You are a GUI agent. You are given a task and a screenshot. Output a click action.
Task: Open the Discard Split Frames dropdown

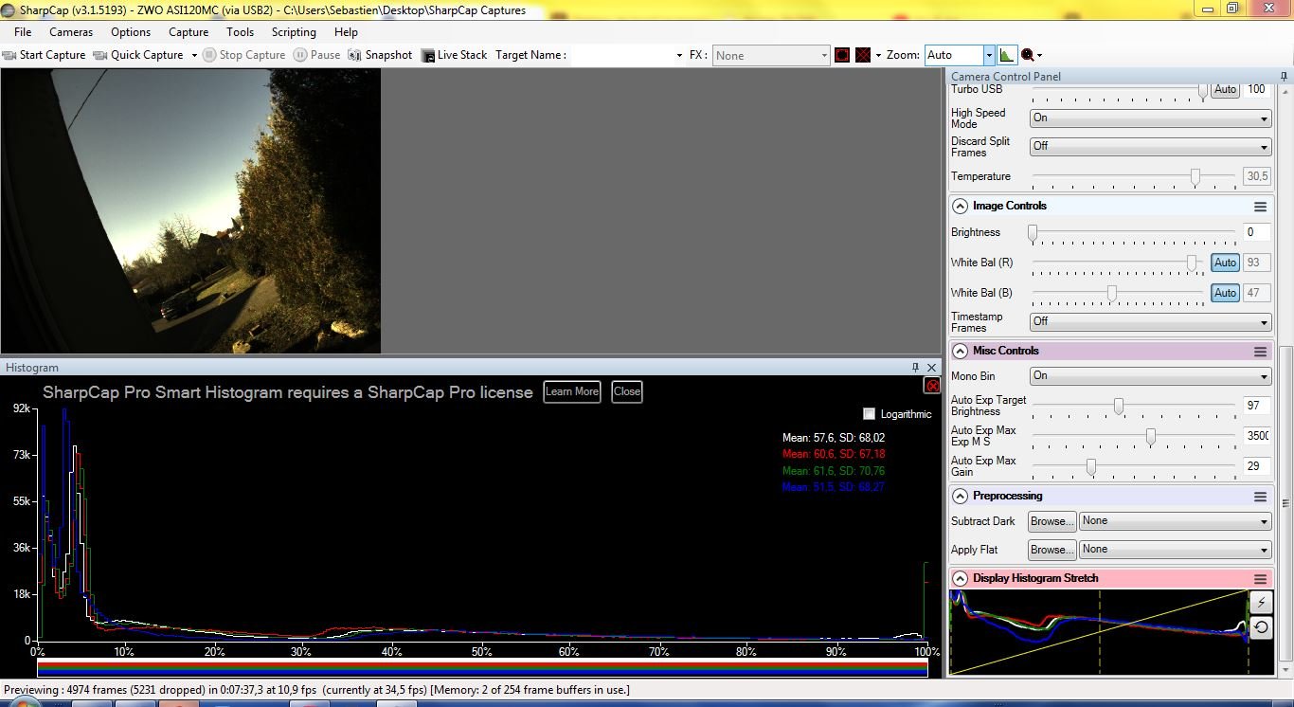[1150, 146]
